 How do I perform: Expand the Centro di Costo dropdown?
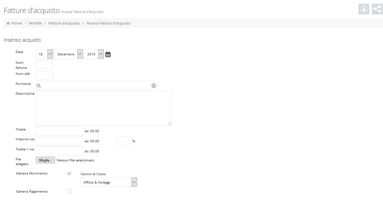coord(109,182)
